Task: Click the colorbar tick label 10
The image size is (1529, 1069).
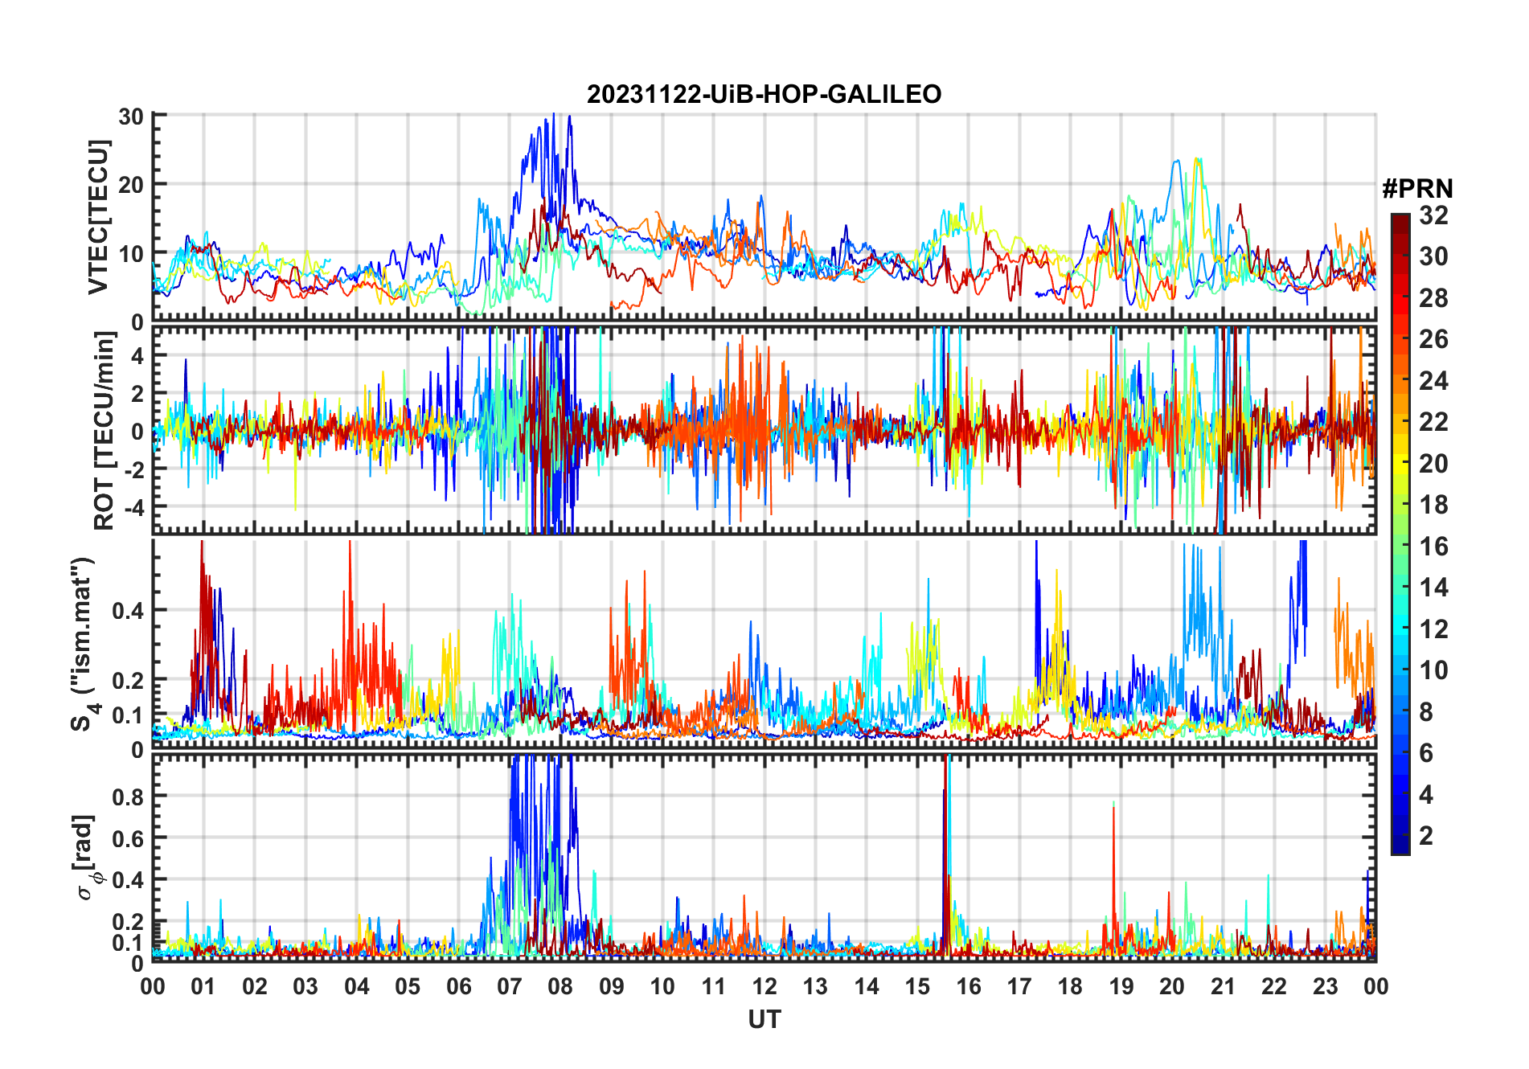Action: 1433,670
